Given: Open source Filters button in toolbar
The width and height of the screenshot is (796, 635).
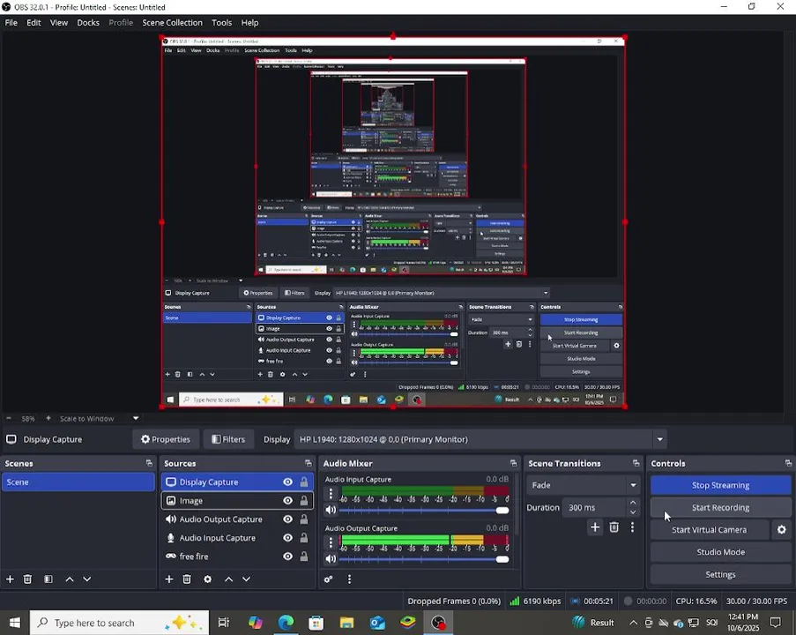Looking at the screenshot, I should (x=228, y=439).
